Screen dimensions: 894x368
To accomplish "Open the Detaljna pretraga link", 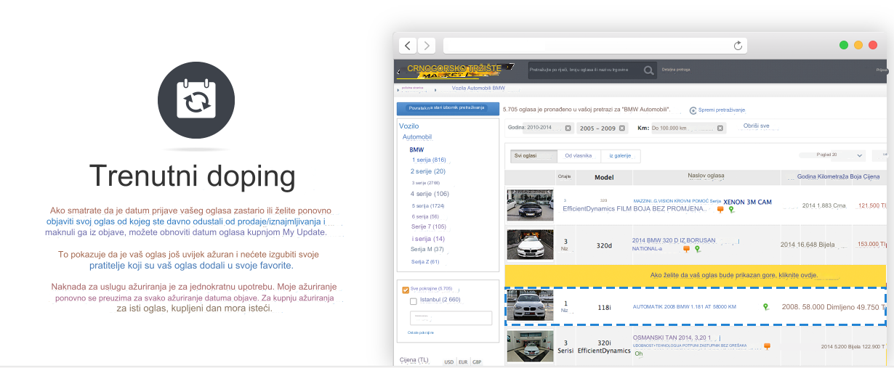I will coord(676,70).
